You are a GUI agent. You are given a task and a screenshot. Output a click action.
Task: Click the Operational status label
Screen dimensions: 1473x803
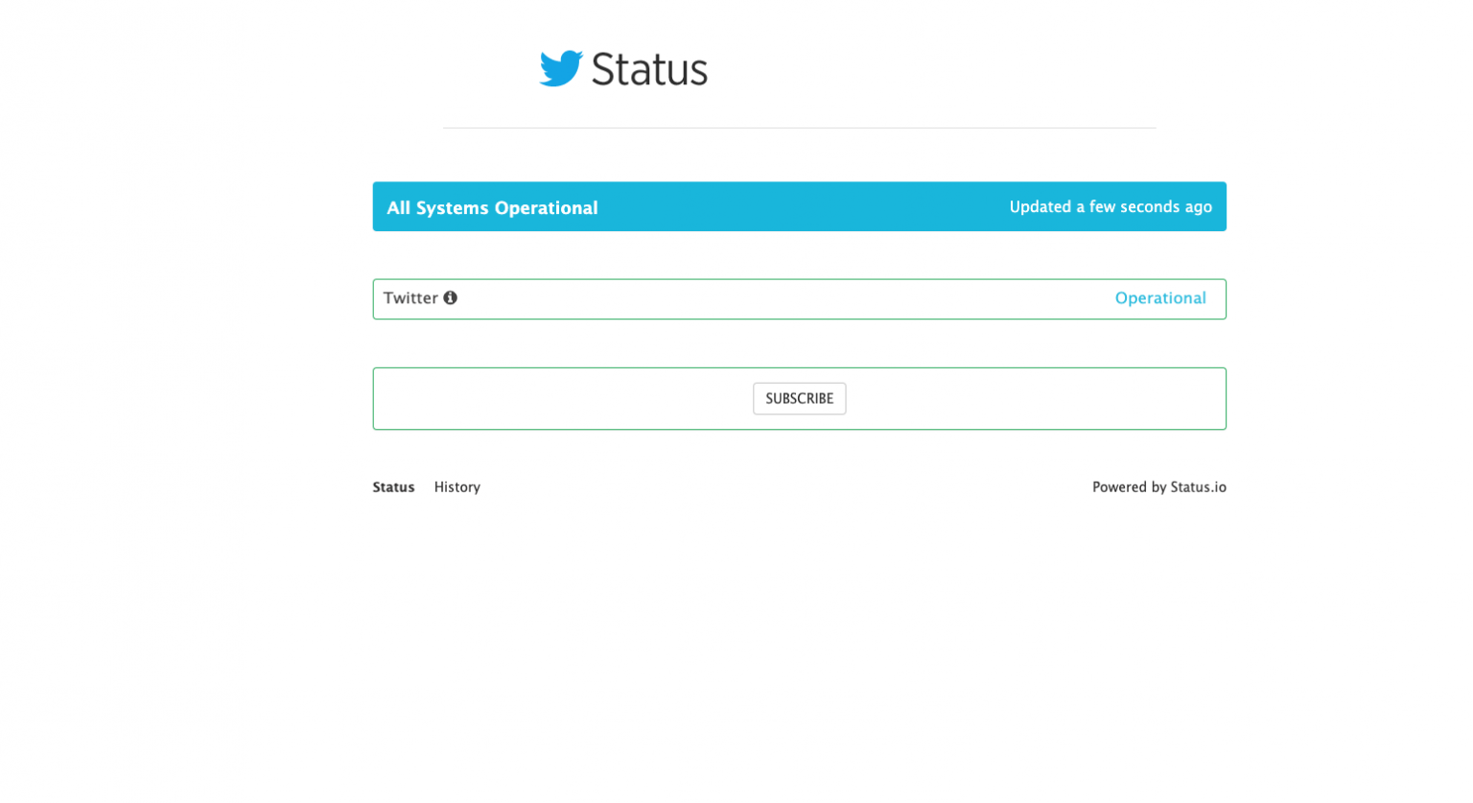1159,298
